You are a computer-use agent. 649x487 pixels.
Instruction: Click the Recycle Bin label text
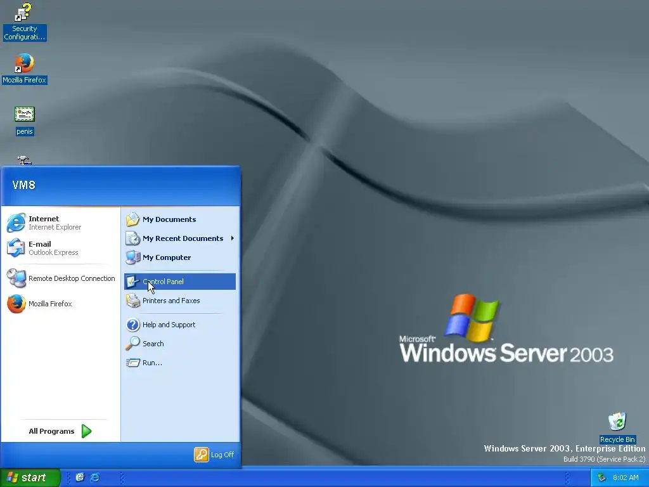[617, 440]
